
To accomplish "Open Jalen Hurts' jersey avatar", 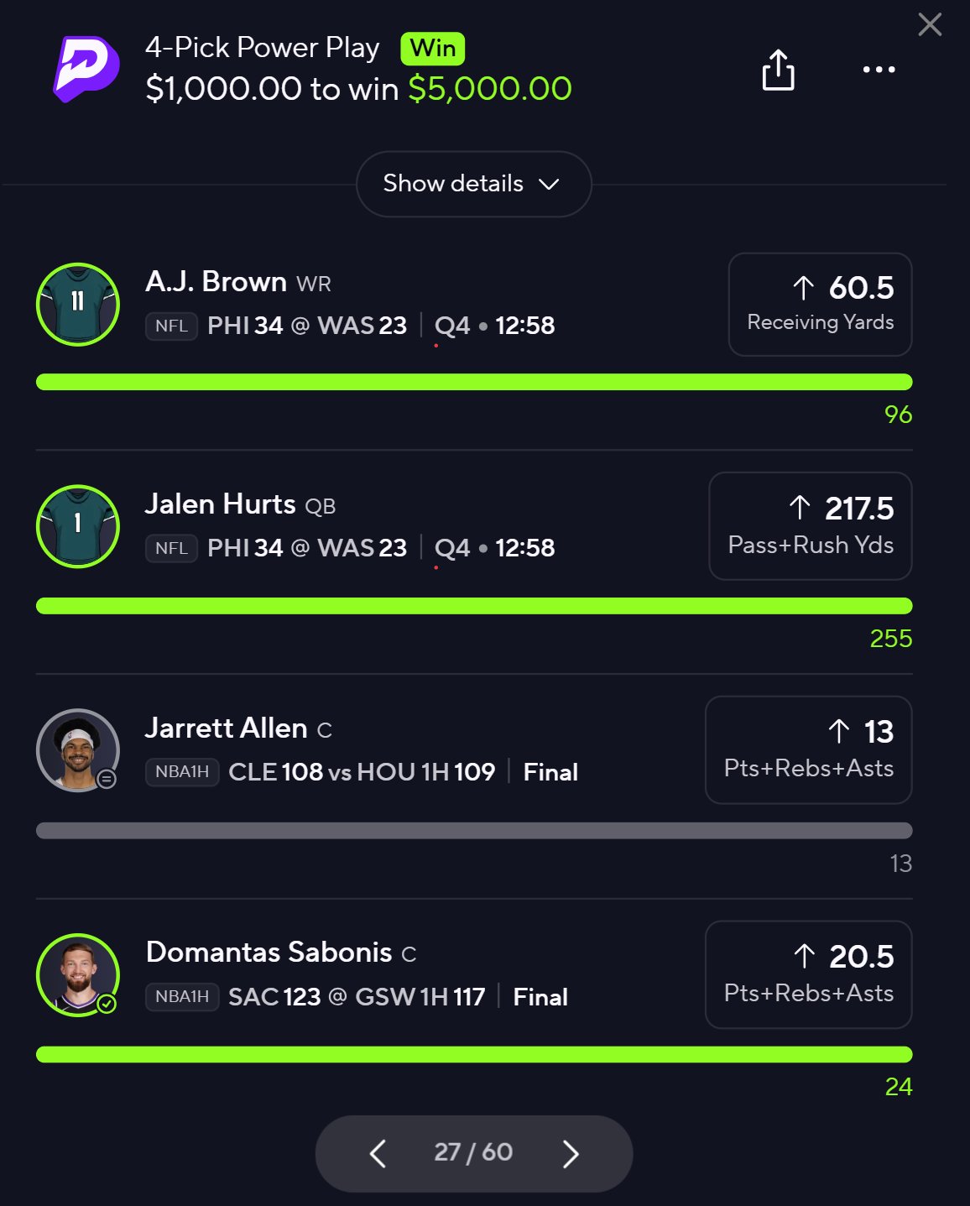I will pos(78,526).
